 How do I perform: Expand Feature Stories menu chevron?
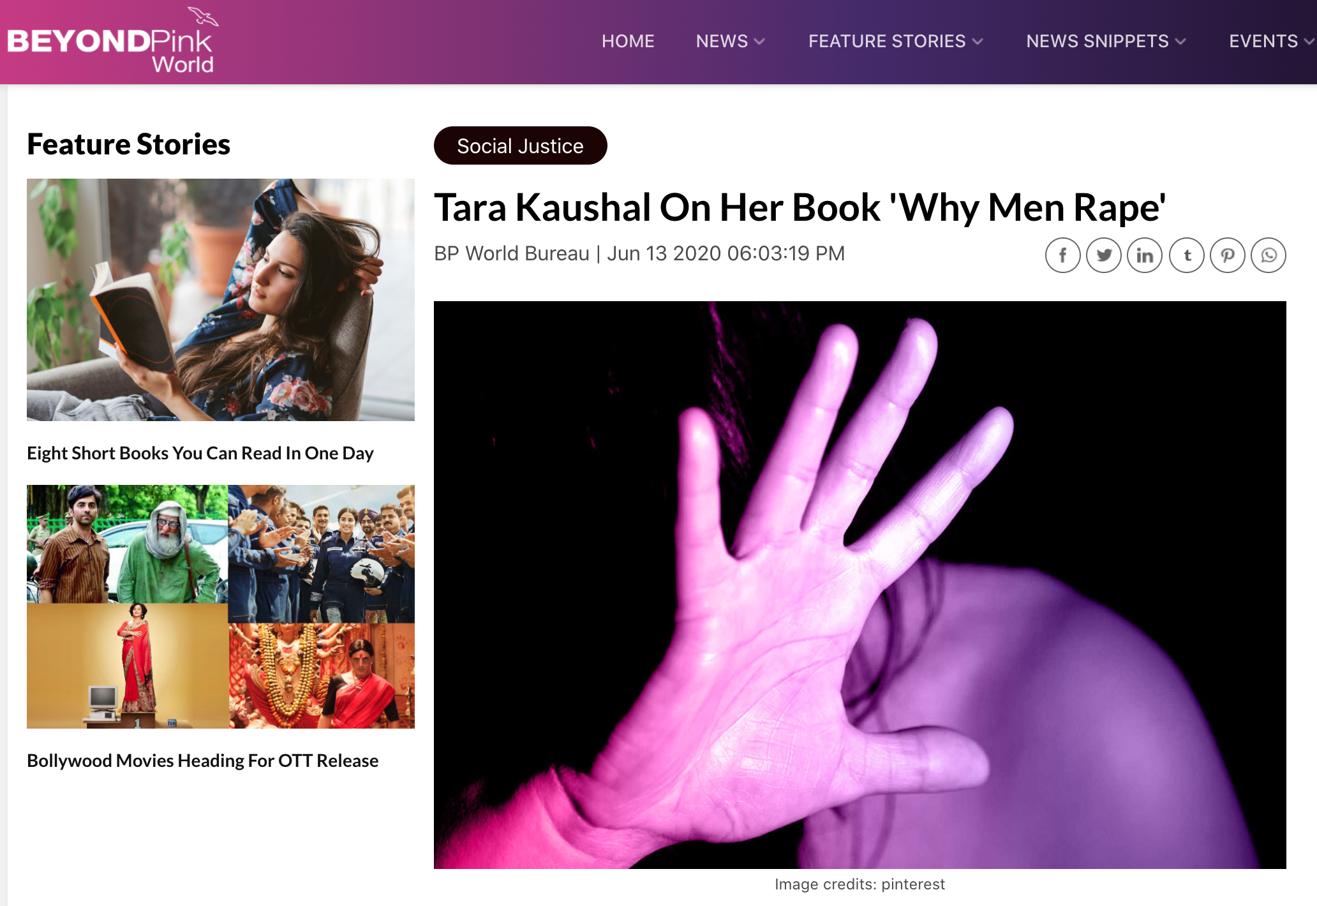tap(978, 41)
